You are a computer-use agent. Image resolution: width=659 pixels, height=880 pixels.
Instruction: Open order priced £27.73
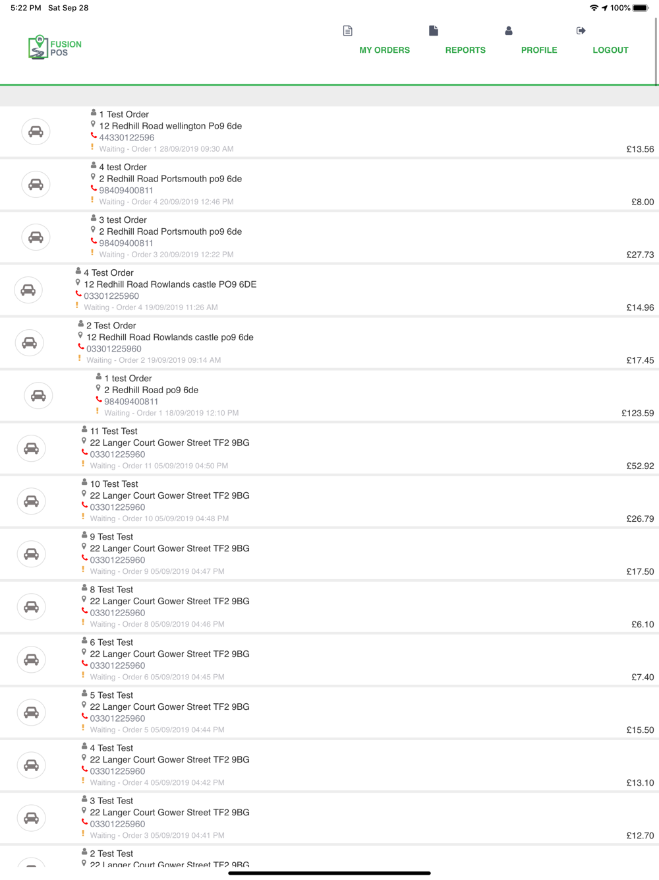(329, 237)
